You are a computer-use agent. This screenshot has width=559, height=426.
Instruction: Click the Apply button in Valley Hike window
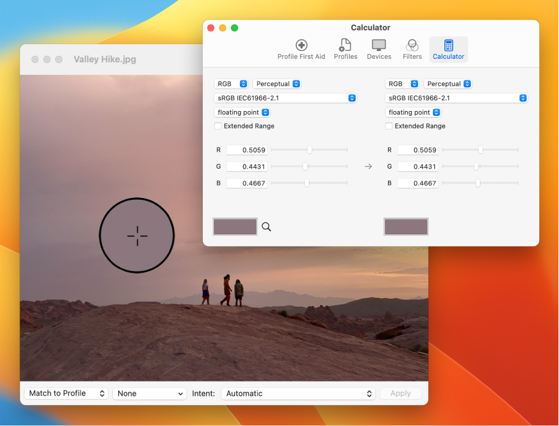pyautogui.click(x=401, y=393)
